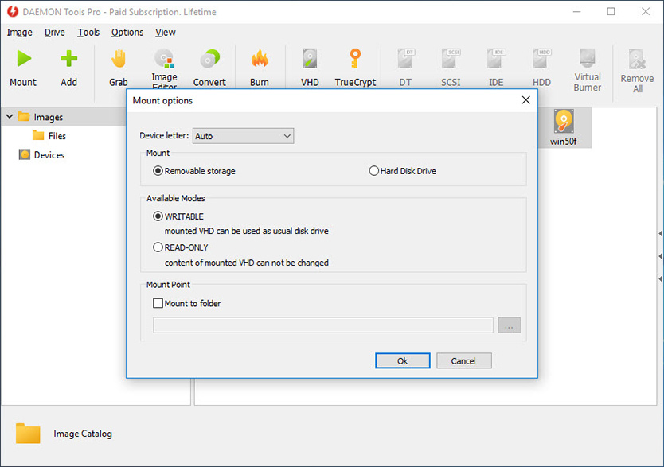This screenshot has width=664, height=467.
Task: Launch the Image Editor tool
Action: coord(164,59)
